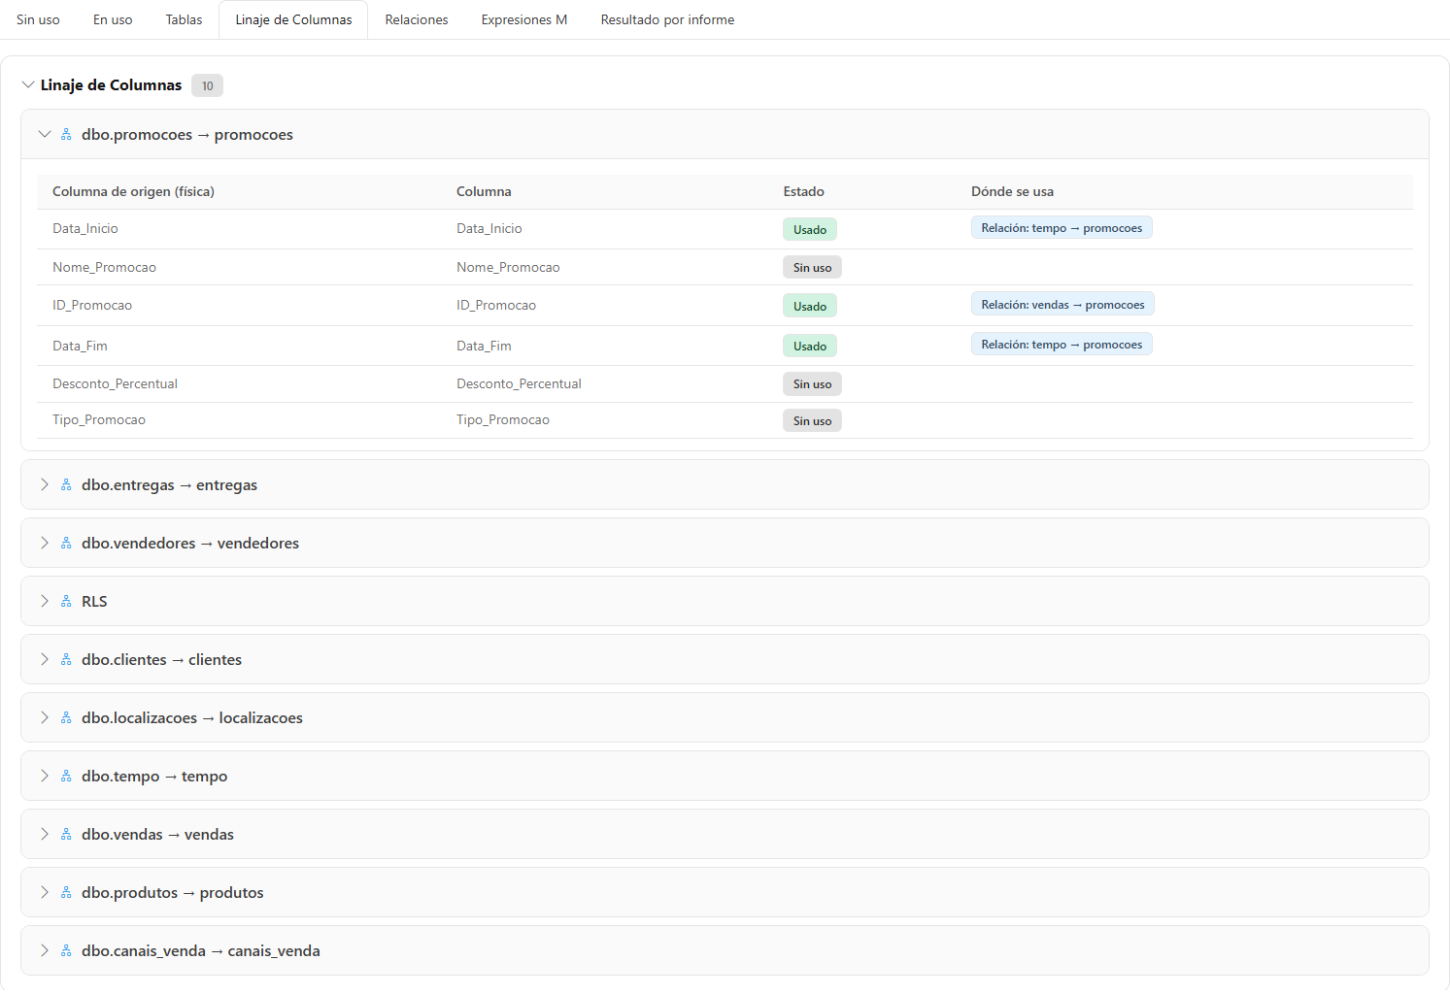
Task: Expand the dbo.vendedores → vendedores chevron
Action: coord(45,543)
